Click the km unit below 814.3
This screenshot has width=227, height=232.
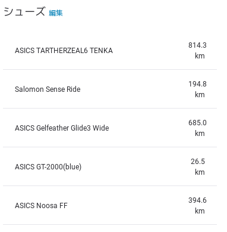[x=200, y=56]
